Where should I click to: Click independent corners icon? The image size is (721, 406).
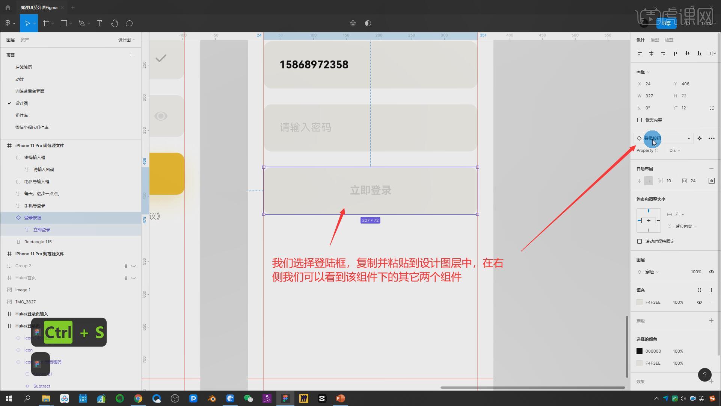[711, 108]
